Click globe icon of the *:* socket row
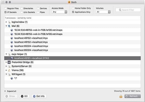 click(x=12, y=78)
